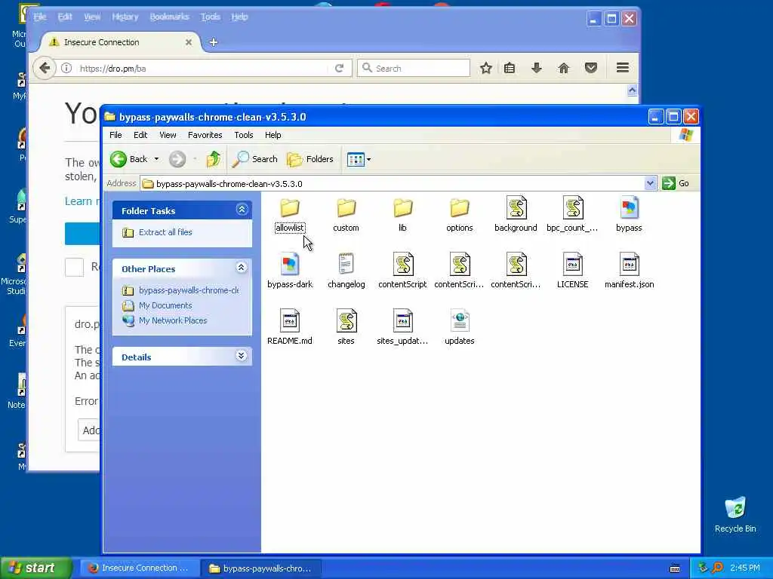
Task: Select the manifest.json file
Action: click(629, 271)
